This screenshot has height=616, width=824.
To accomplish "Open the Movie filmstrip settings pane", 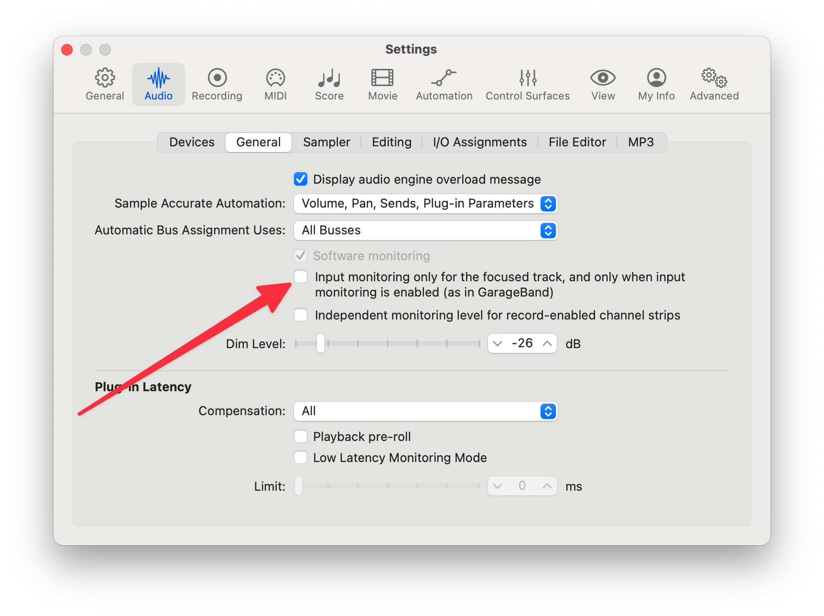I will tap(382, 85).
